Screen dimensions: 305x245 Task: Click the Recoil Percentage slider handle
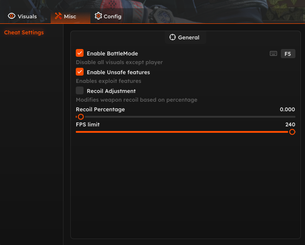[x=81, y=117]
